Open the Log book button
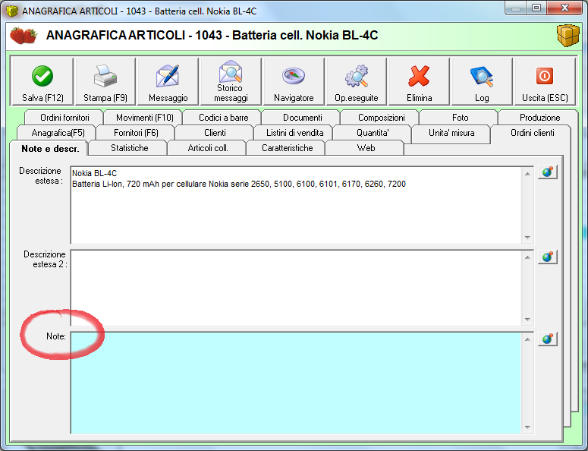This screenshot has width=588, height=451. tap(482, 82)
